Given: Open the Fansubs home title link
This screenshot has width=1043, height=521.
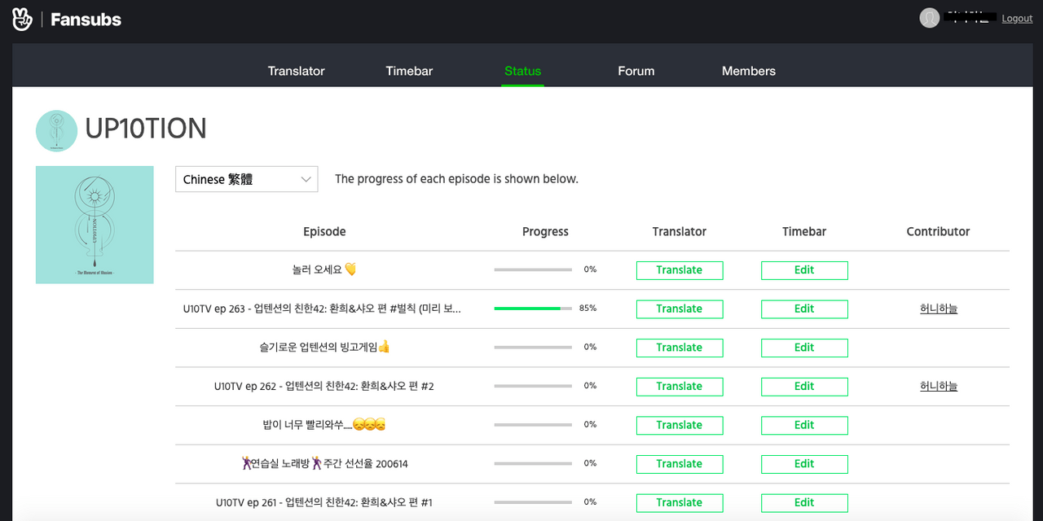Looking at the screenshot, I should 86,20.
